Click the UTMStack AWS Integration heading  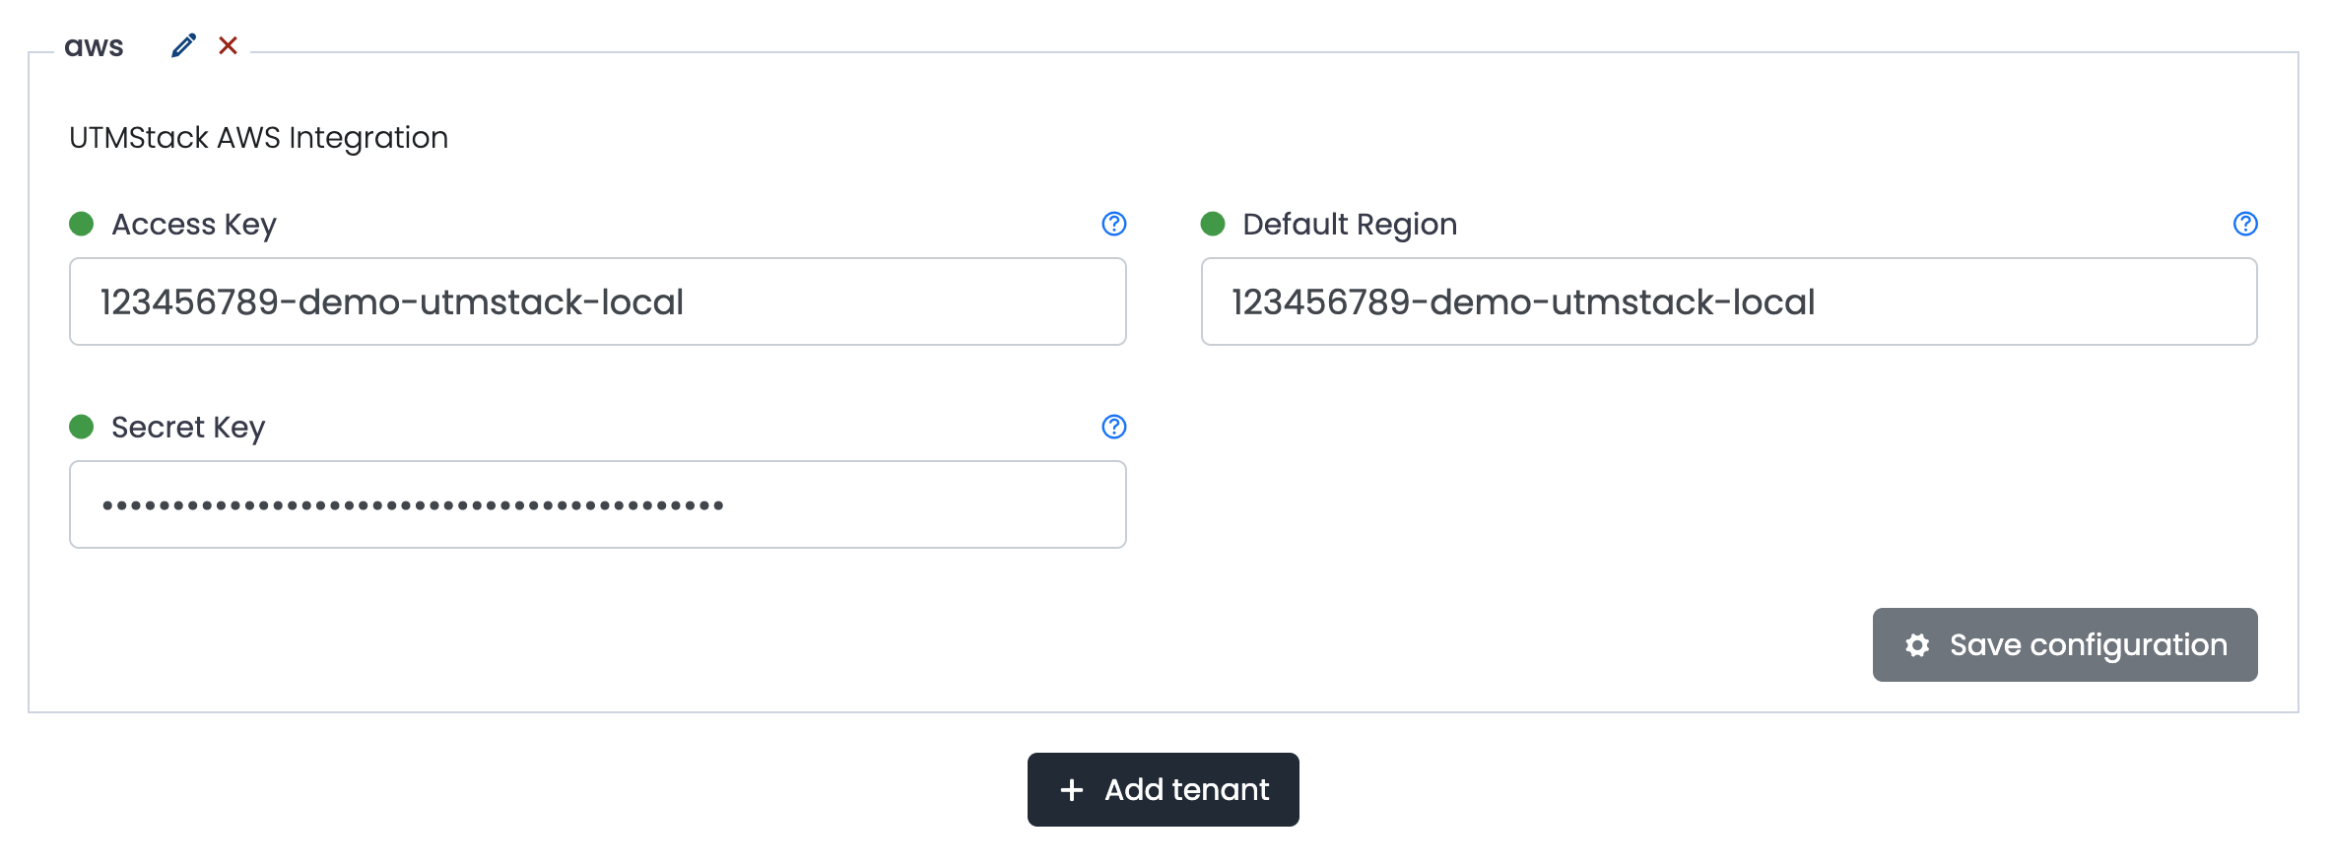258,138
